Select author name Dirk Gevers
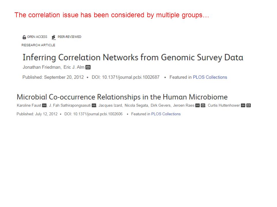 coord(161,106)
